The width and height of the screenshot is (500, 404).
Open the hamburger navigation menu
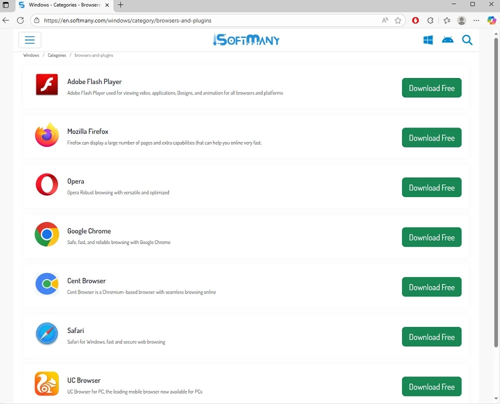click(x=29, y=40)
